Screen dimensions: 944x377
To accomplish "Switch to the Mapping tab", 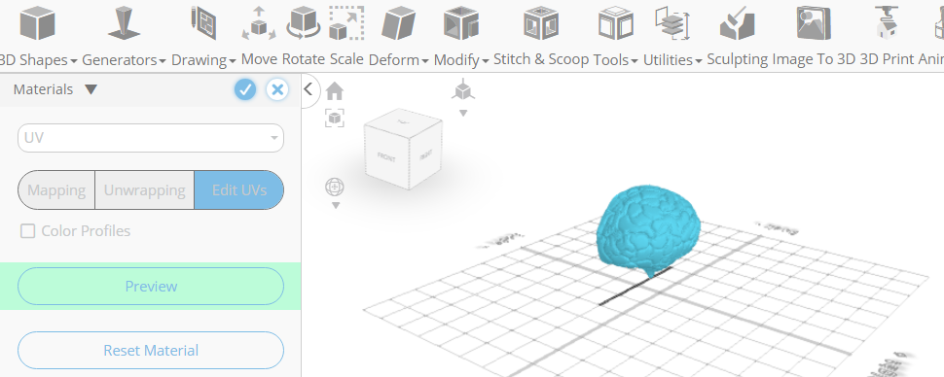I will click(56, 190).
